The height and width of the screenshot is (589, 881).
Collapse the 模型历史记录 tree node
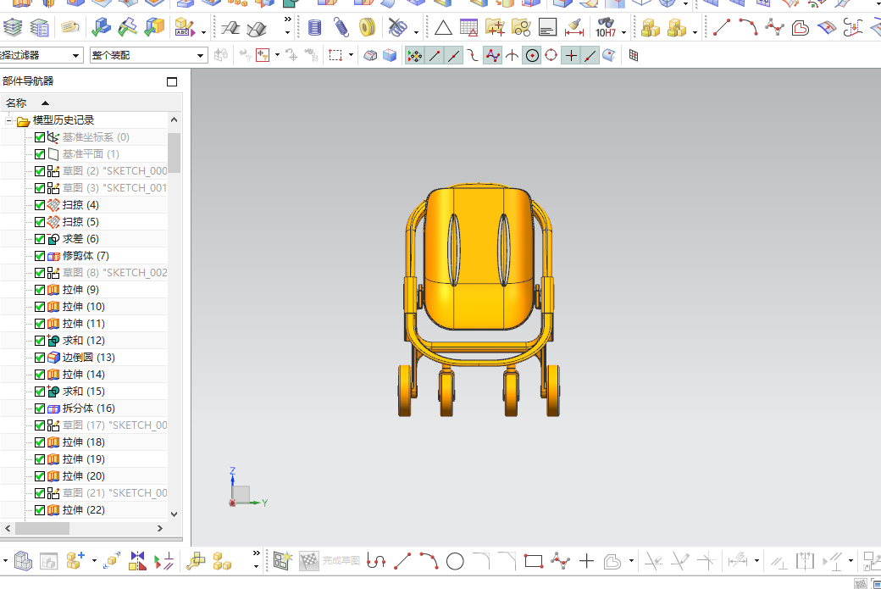(x=8, y=120)
